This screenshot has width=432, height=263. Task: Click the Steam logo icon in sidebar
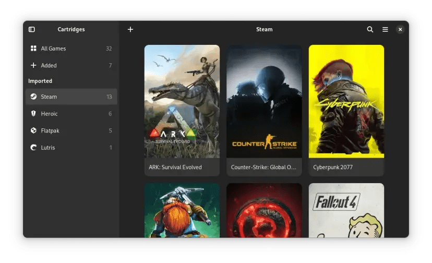(33, 97)
